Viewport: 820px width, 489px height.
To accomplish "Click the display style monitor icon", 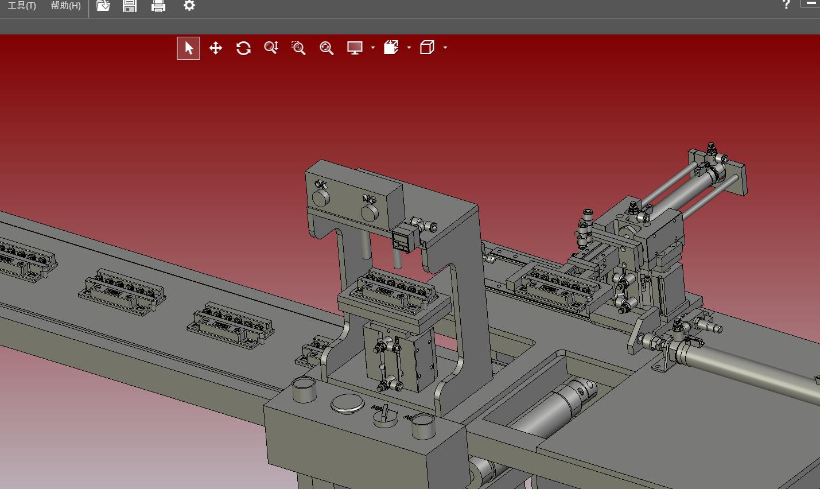I will click(355, 48).
